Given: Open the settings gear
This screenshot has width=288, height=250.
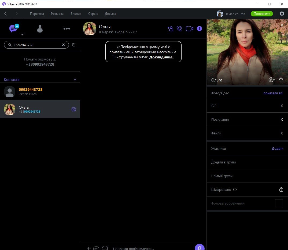Looking at the screenshot, I should pyautogui.click(x=282, y=14).
